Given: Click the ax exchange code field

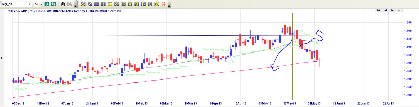Looking at the screenshot, I should click(37, 4).
